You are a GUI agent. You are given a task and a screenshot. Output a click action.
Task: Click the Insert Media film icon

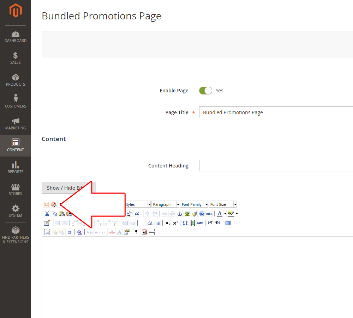coord(192,223)
